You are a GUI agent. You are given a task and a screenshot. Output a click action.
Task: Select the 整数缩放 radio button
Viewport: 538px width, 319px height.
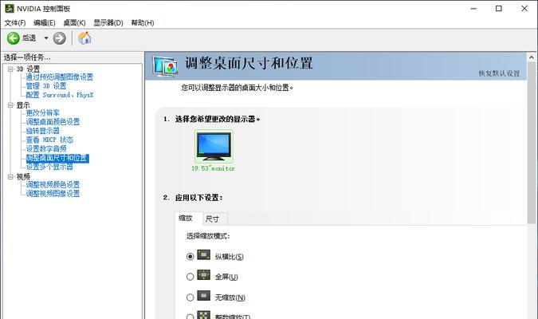pyautogui.click(x=190, y=317)
